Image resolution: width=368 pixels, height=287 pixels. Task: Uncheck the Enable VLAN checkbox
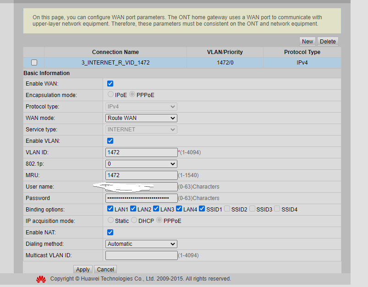click(110, 141)
